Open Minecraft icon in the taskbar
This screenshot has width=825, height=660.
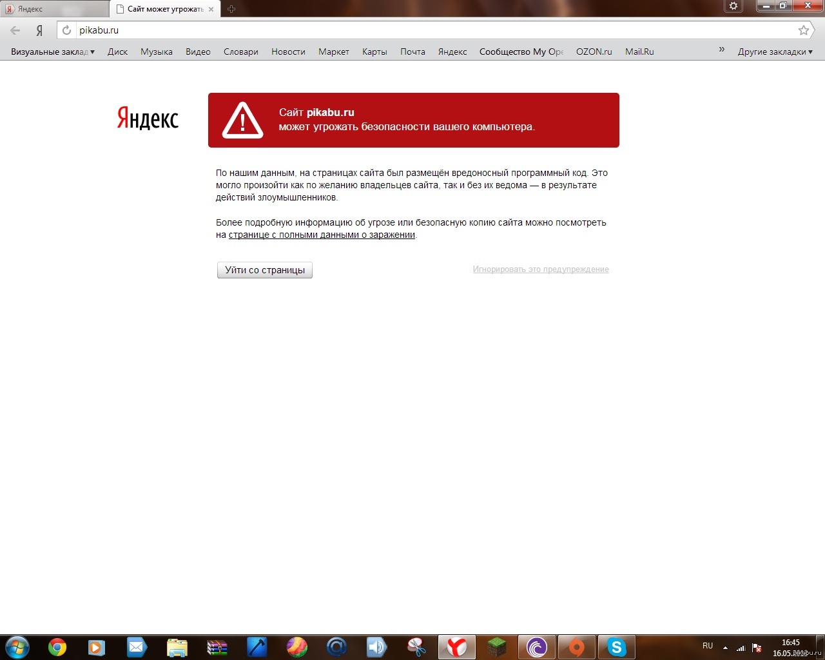pos(497,647)
